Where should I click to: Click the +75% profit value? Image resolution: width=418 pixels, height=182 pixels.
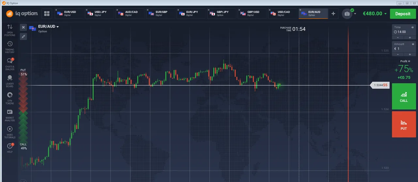[404, 69]
